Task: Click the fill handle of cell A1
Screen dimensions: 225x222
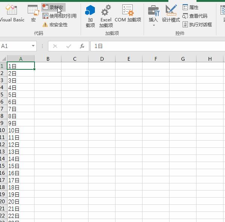Action: pyautogui.click(x=34, y=69)
